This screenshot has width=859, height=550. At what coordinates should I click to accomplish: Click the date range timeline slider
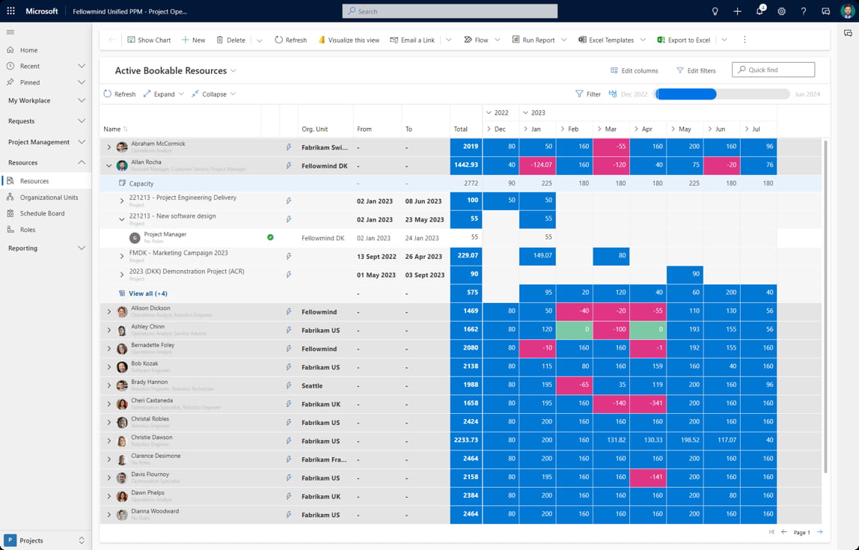pyautogui.click(x=722, y=94)
